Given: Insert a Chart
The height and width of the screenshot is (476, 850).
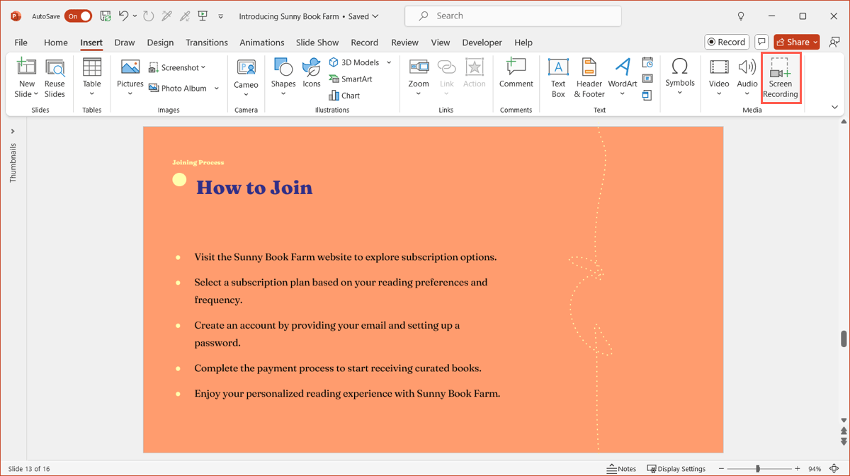Looking at the screenshot, I should click(344, 96).
